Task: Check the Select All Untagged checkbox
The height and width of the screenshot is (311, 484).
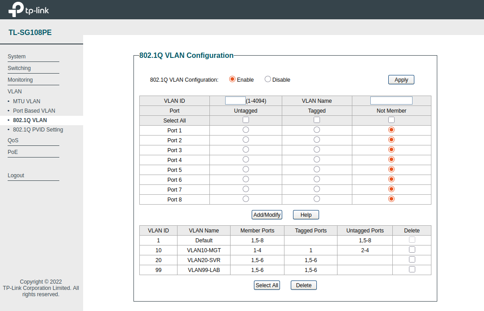Action: 245,119
